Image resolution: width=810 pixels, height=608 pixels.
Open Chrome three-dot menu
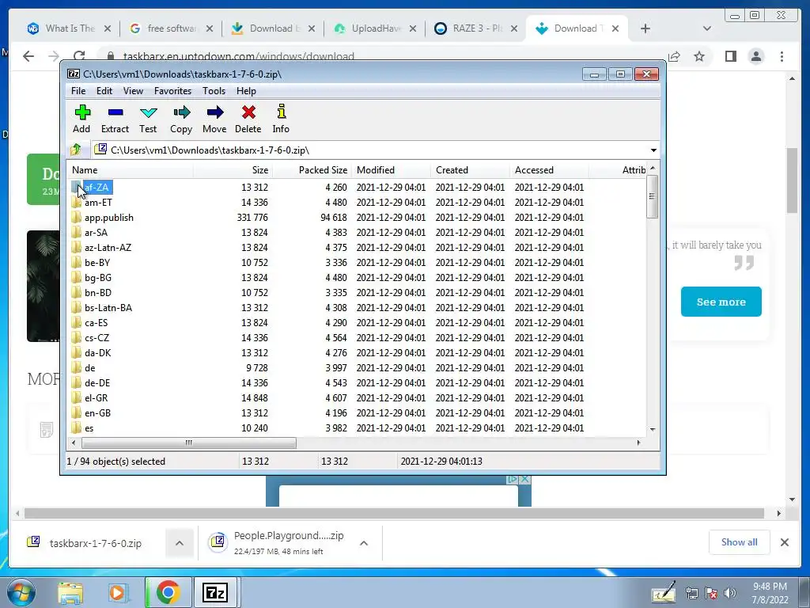click(x=782, y=56)
